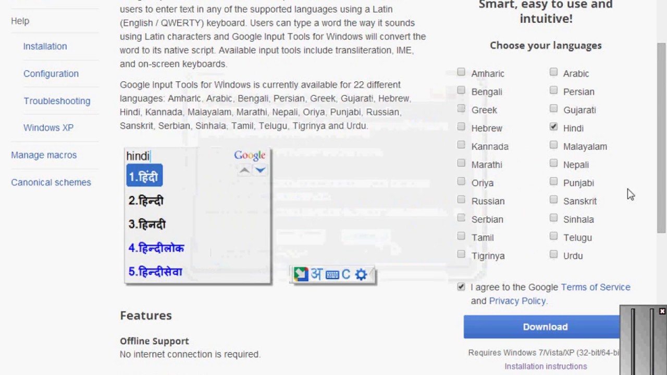
Task: Tick the Sanskrit language checkbox
Action: point(553,199)
